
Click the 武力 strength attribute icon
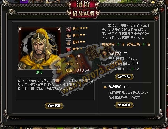coord(69,29)
